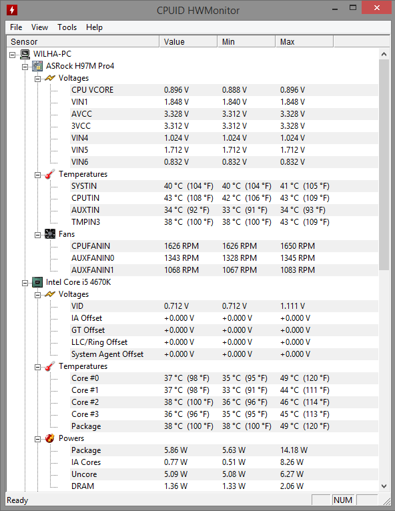Collapse the Powers group

37,439
